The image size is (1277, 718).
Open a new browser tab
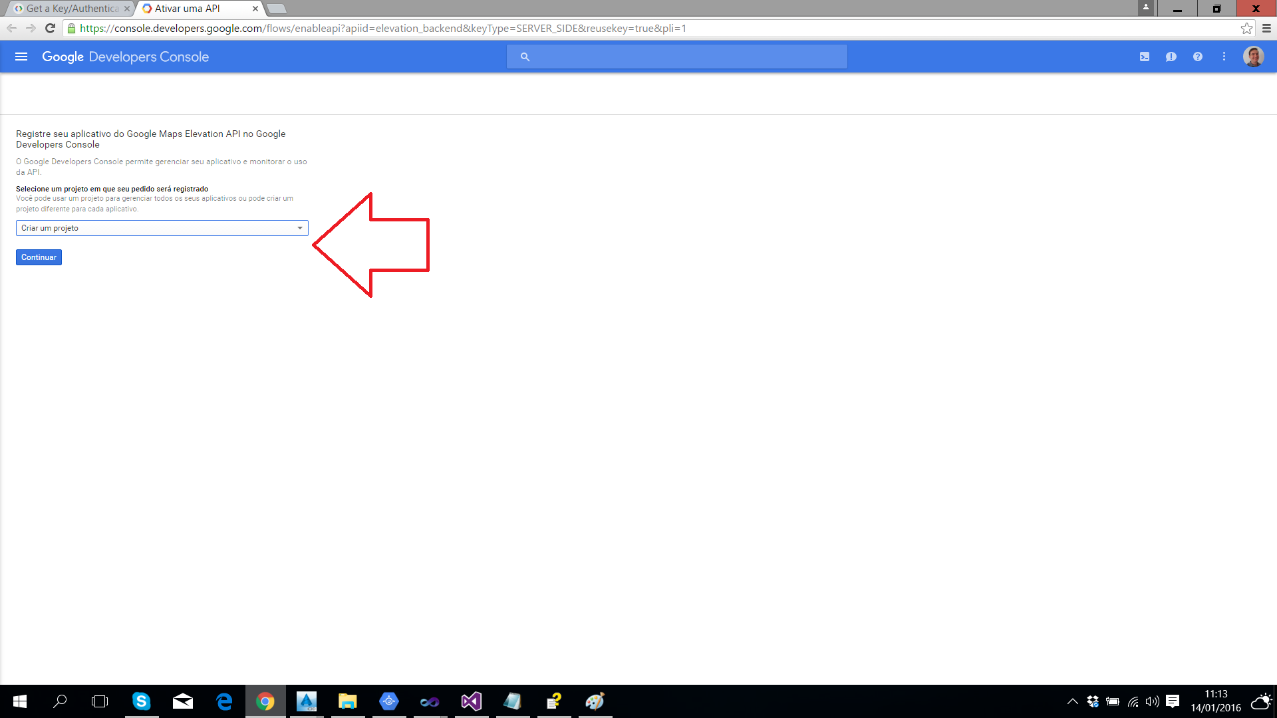(277, 9)
